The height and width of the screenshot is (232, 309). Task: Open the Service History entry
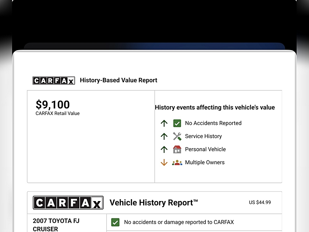(203, 136)
